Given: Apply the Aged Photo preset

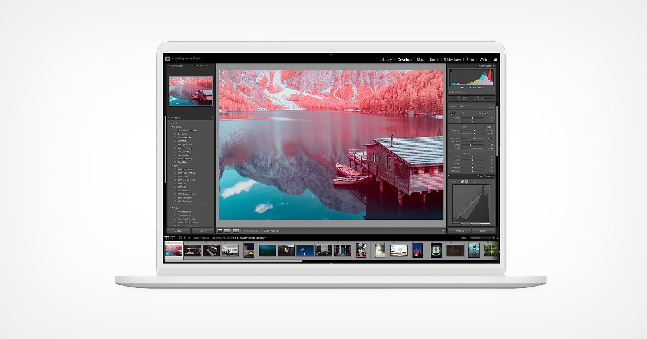Looking at the screenshot, I should [183, 162].
